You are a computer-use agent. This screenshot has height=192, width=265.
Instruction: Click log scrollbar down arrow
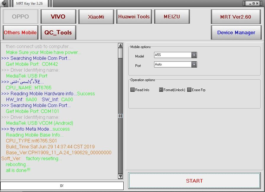coord(120,176)
